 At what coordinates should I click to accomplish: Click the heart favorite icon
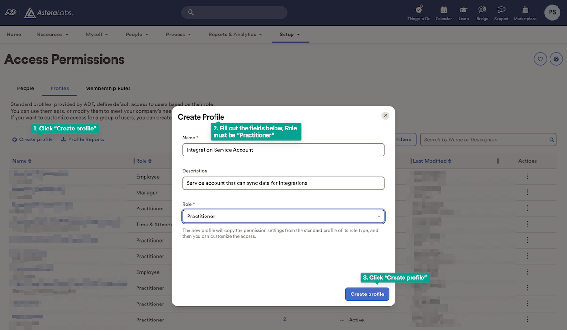[x=540, y=59]
